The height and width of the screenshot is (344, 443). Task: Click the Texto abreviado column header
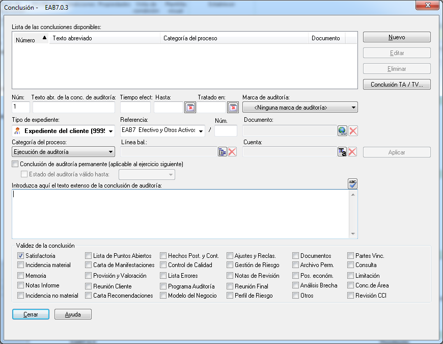[104, 38]
